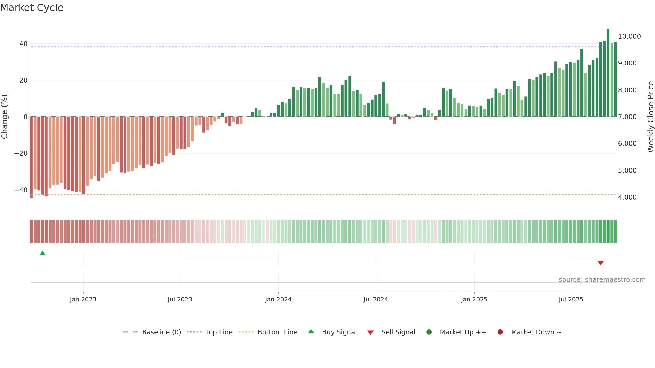Image resolution: width=655 pixels, height=368 pixels.
Task: Click the Jul 2025 axis label
Action: 571,300
